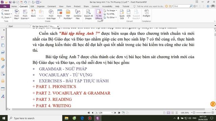This screenshot has height=121, width=216.
Task: Expand the navigation panel arrow
Action: point(4,30)
